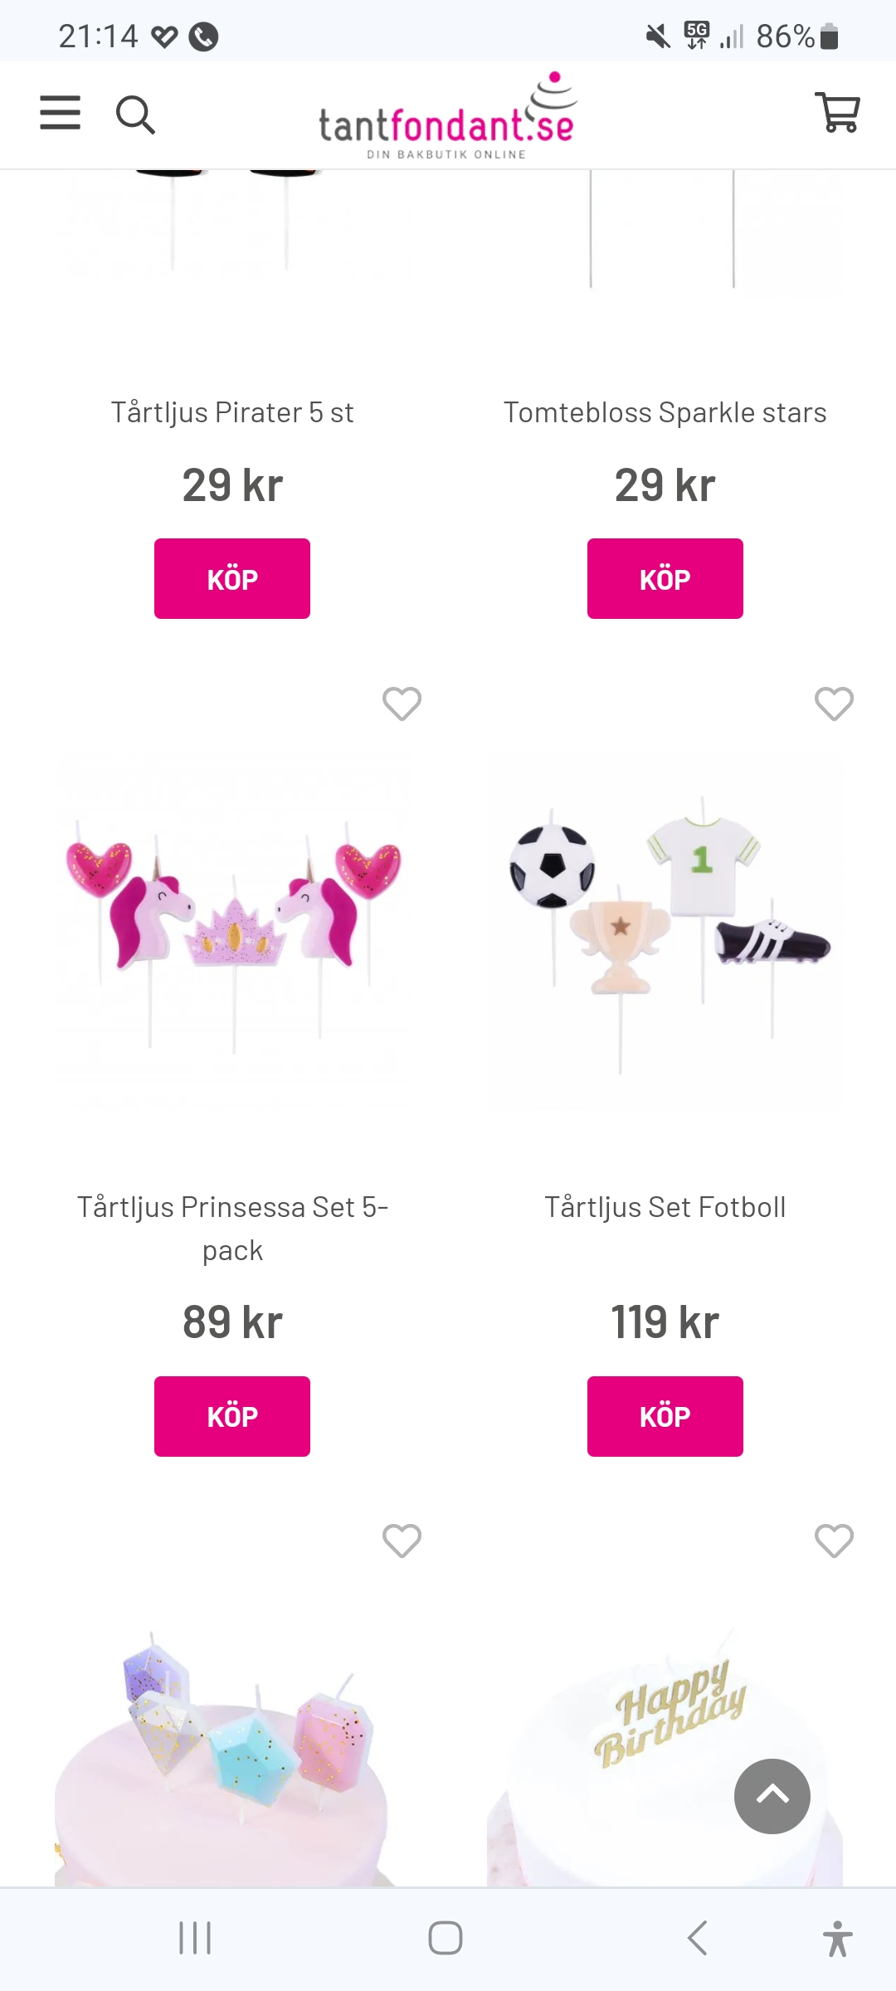This screenshot has width=896, height=1991.
Task: Favorite the diamond candles product
Action: [x=402, y=1541]
